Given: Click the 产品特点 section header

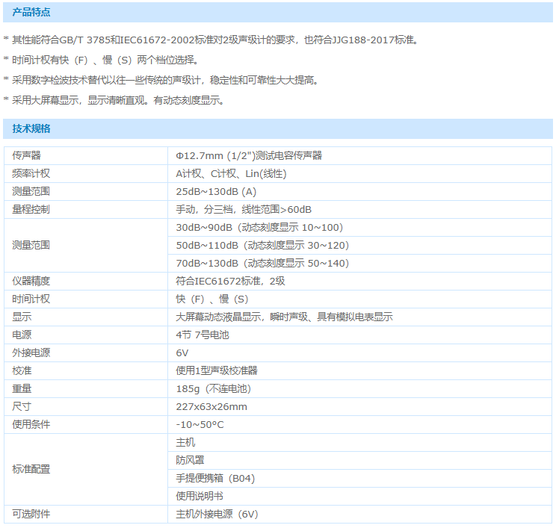Looking at the screenshot, I should [31, 12].
